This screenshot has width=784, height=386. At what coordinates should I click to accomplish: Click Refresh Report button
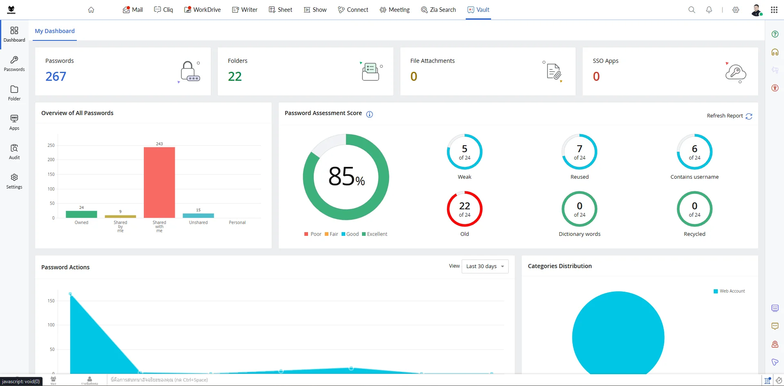729,116
